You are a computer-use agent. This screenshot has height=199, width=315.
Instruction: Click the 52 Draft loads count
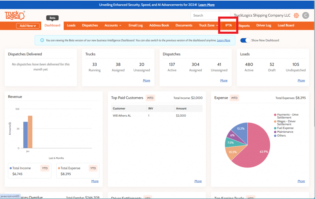point(272,64)
